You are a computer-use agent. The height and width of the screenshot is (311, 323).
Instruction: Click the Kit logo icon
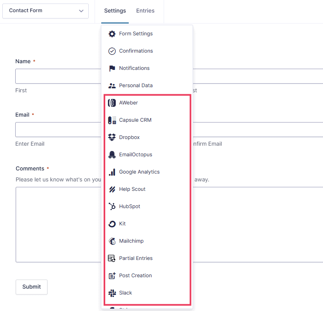(112, 224)
